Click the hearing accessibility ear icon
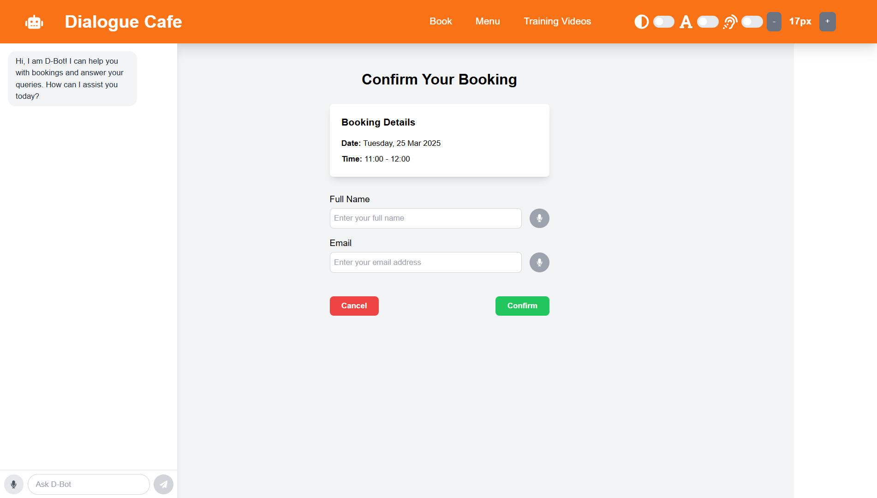 pos(730,22)
